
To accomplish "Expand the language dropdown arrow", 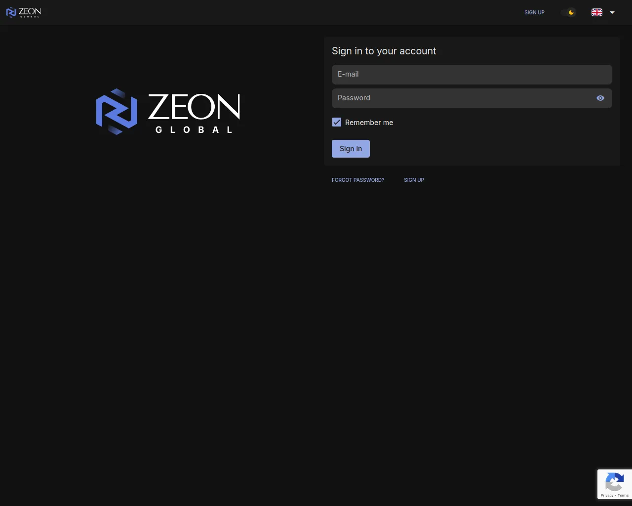I will pos(612,12).
